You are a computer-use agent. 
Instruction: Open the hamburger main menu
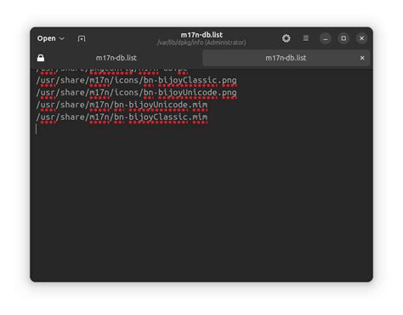pyautogui.click(x=306, y=38)
